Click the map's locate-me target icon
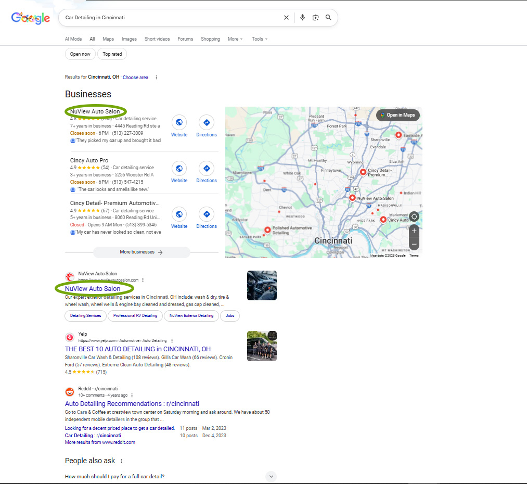Viewport: 527px width, 484px height. [414, 217]
